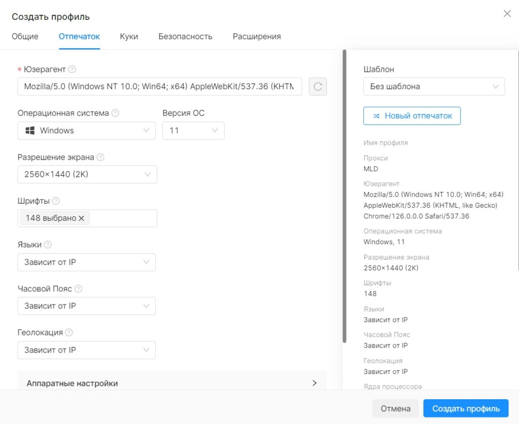
Task: Click help icon beside Разрешение экрана
Action: (x=100, y=157)
